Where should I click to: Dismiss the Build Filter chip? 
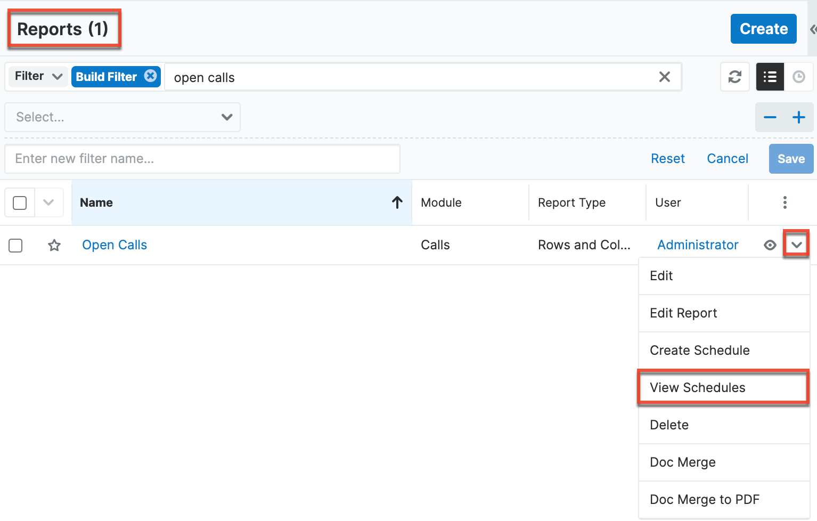point(151,76)
